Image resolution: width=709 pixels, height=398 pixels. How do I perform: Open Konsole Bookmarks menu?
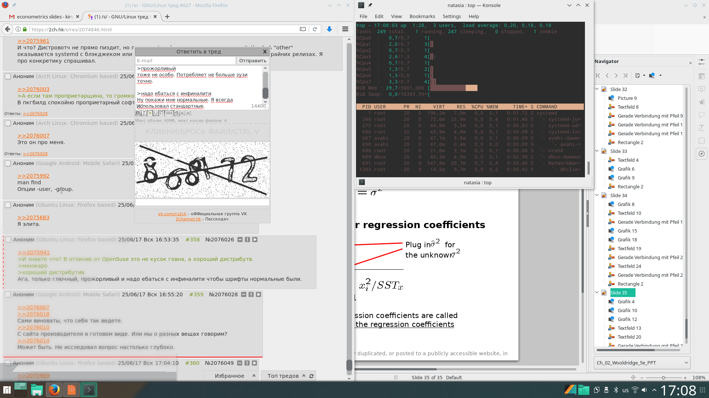coord(422,16)
